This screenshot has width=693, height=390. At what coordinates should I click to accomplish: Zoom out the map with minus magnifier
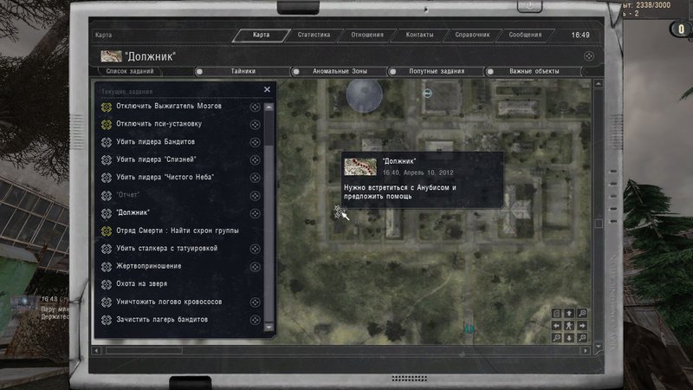click(556, 338)
